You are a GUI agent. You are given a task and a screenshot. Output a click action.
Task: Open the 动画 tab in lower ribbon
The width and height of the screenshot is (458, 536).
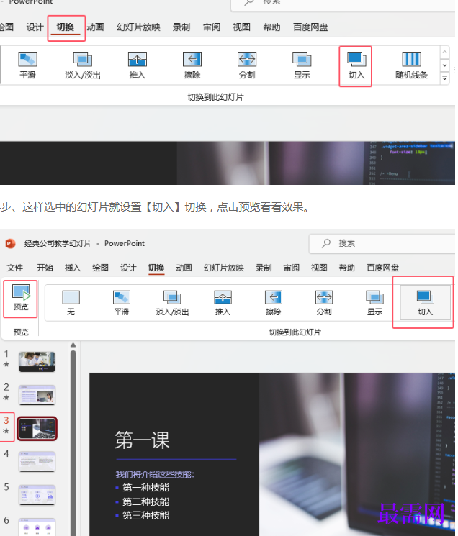click(x=184, y=268)
